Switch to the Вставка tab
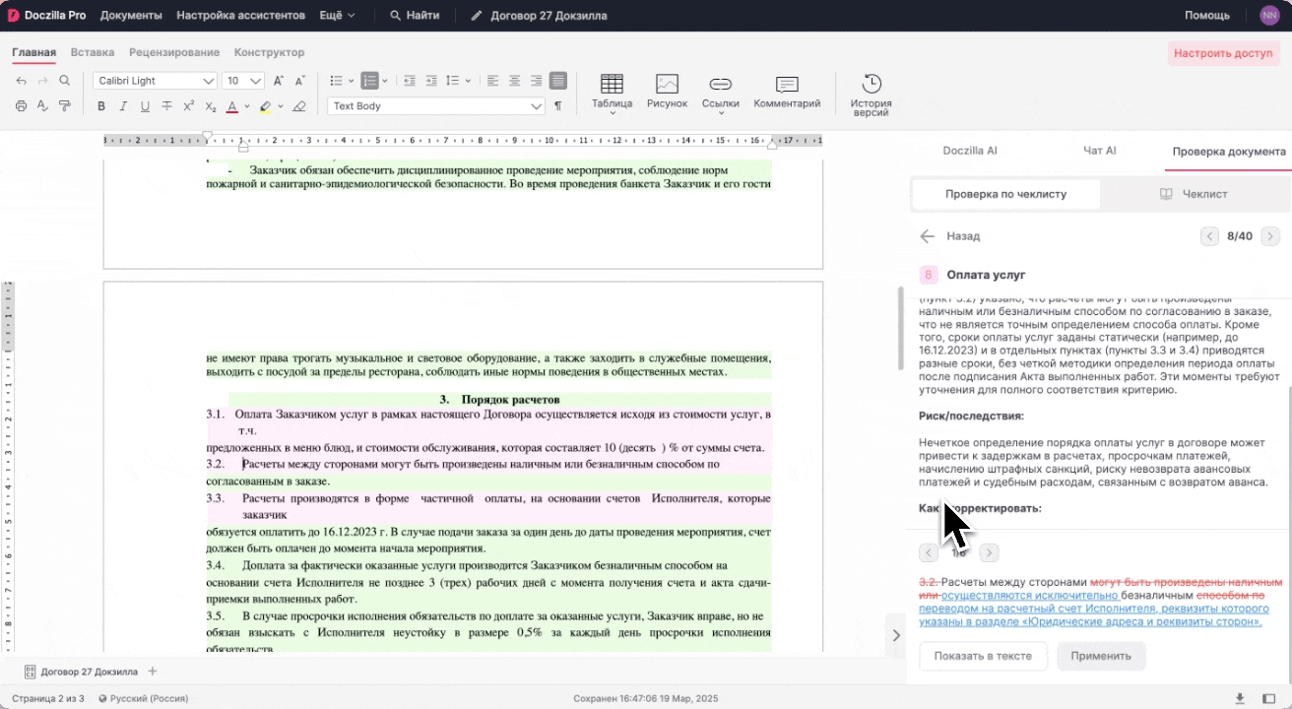This screenshot has width=1292, height=709. 93,52
